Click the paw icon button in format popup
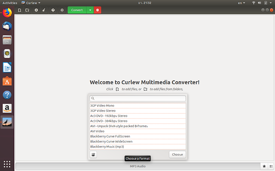Viewport: 275px width, 171px height. point(93,154)
